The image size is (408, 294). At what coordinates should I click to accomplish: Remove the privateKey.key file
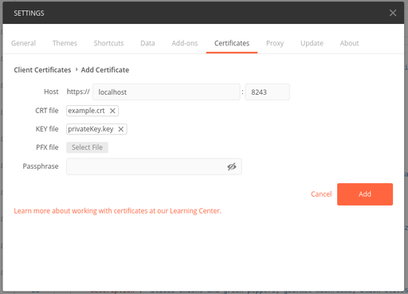[121, 129]
